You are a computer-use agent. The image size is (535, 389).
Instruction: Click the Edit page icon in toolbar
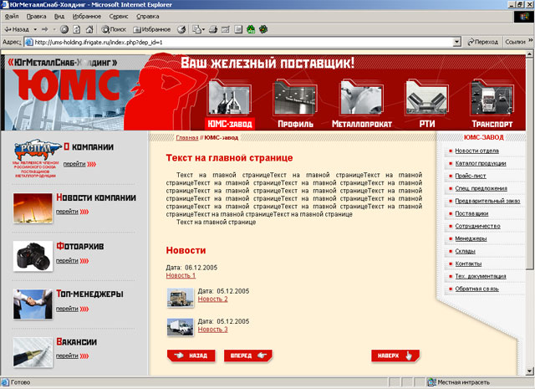(226, 29)
